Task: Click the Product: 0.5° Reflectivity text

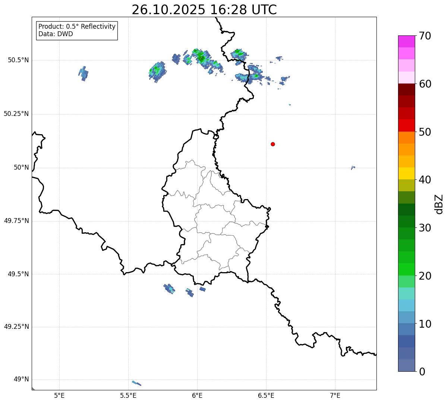Action: click(x=77, y=27)
